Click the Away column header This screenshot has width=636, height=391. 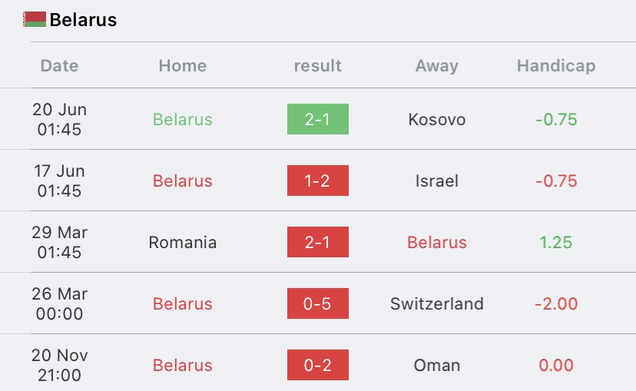tap(437, 66)
